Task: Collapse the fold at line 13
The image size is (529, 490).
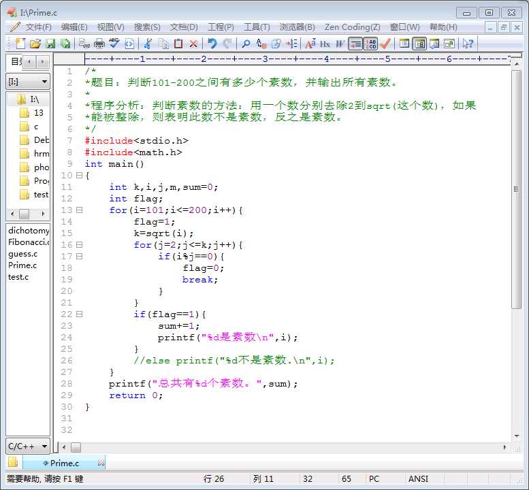Action: coord(79,210)
